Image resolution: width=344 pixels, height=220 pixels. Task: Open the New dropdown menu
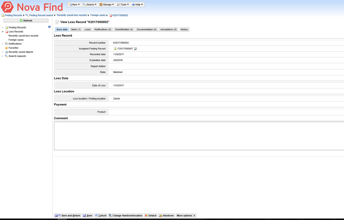74,4
